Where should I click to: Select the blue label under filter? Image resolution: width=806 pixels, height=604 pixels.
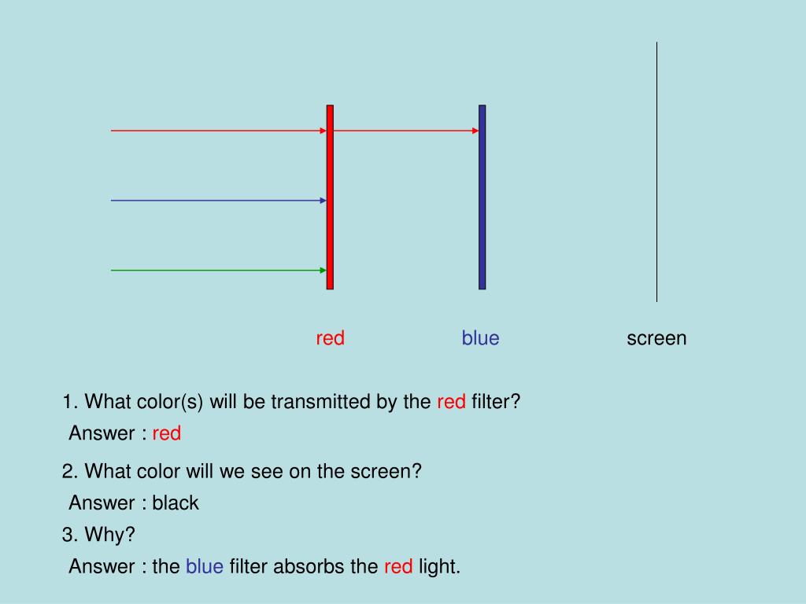point(481,338)
